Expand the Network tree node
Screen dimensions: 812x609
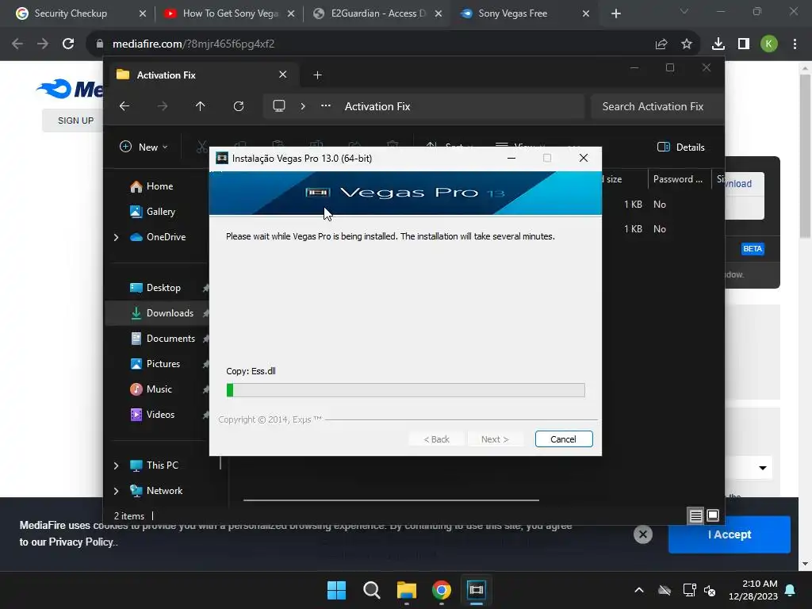(116, 491)
